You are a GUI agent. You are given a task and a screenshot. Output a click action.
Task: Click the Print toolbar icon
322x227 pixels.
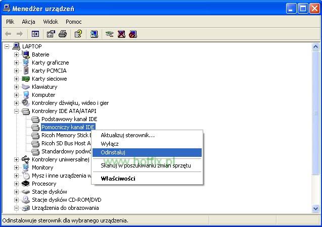click(x=62, y=34)
